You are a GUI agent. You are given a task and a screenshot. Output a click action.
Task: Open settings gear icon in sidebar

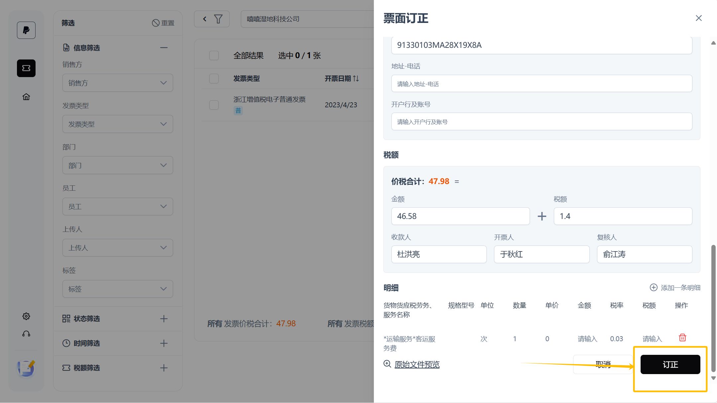(26, 316)
